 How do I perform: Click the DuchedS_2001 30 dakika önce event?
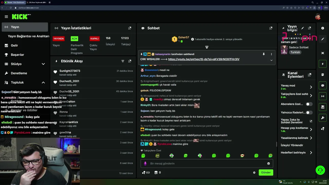[x=93, y=83]
